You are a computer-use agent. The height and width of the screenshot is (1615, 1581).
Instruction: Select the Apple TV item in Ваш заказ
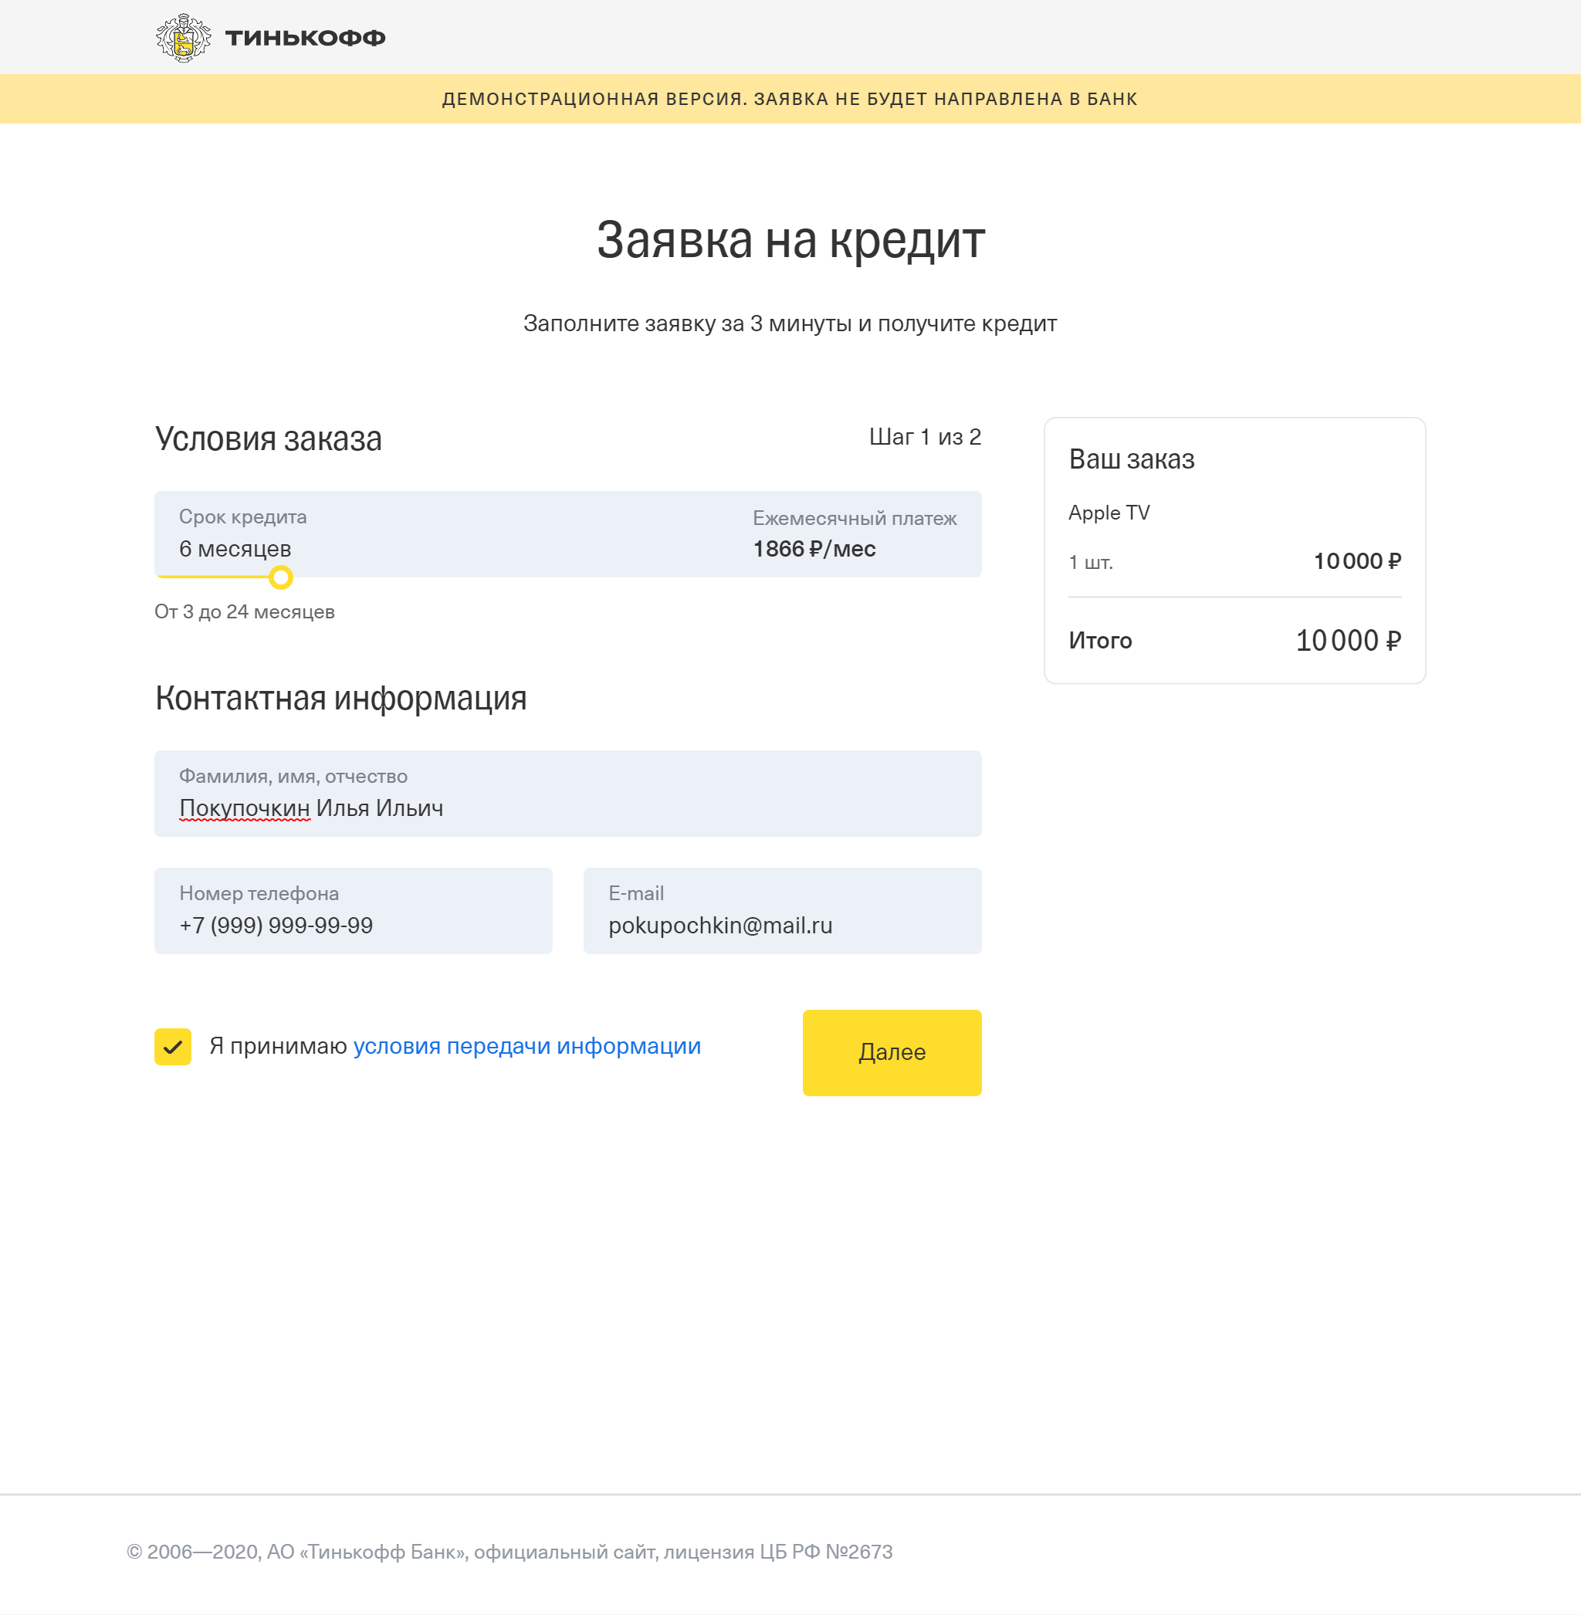click(x=1109, y=513)
